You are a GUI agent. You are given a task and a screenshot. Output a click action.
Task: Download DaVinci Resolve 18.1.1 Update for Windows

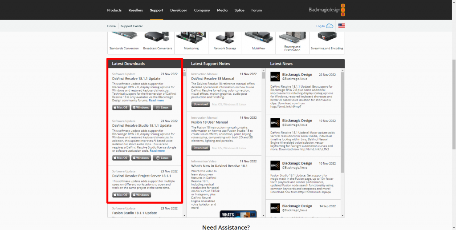141,108
